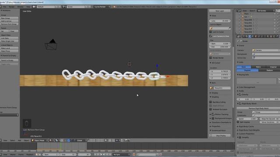Screen dimensions: 280x157
Task: Click Remove From Group button
Action: click(9, 24)
